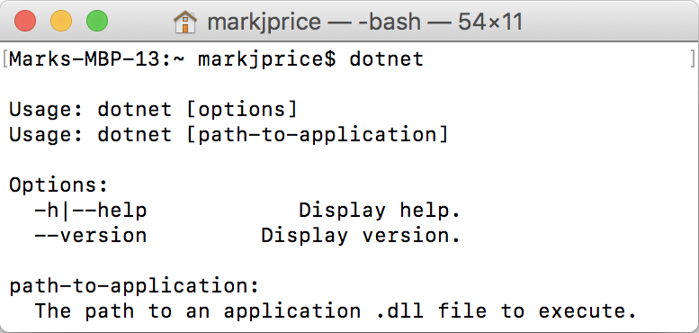Click the line "Usage: dotnet [options]"

click(x=153, y=110)
